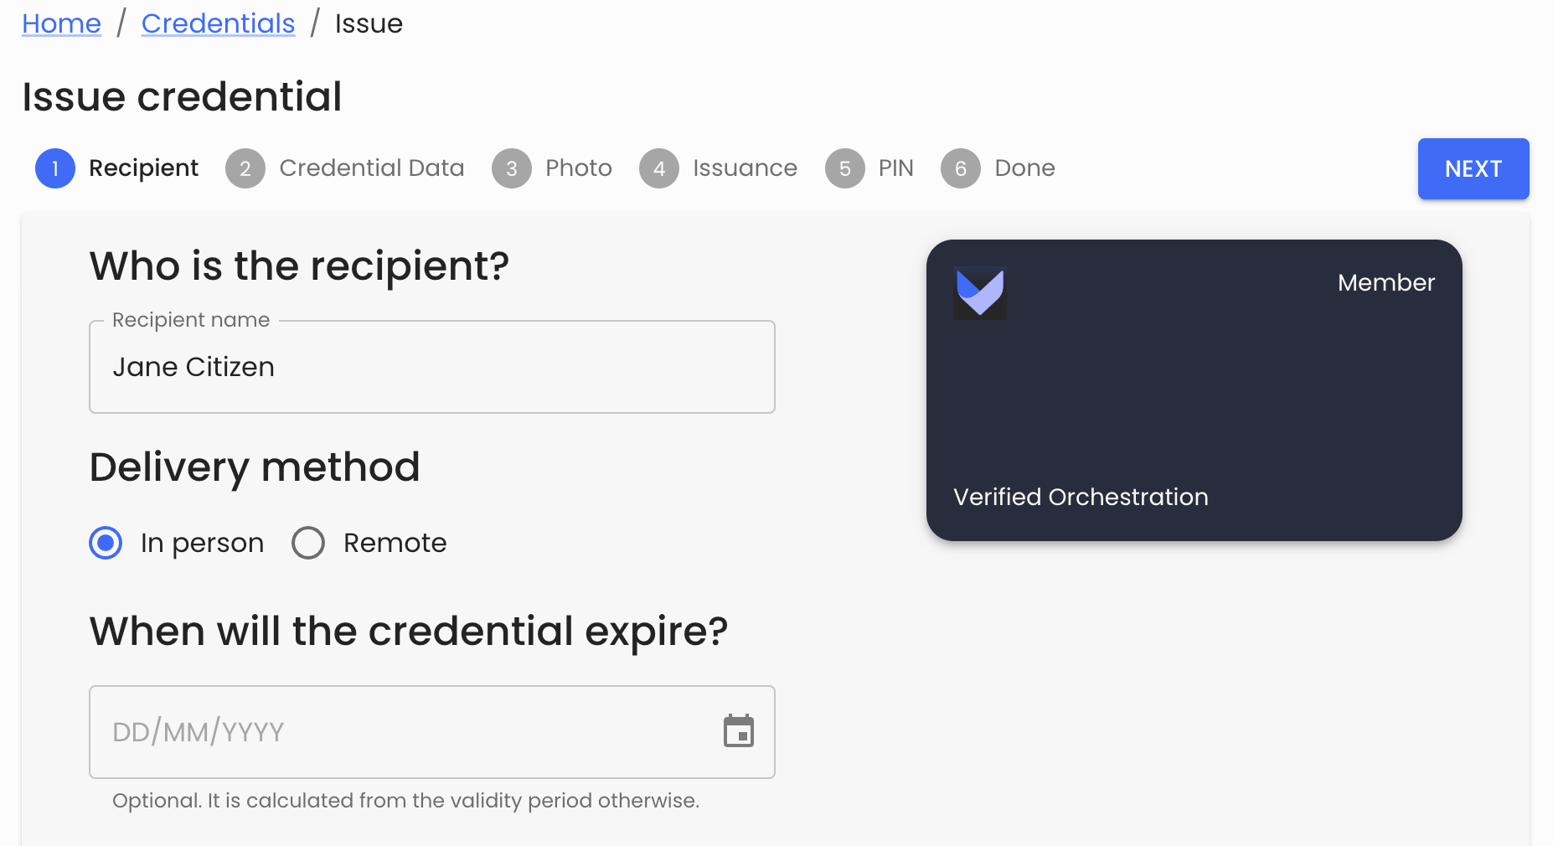Image resolution: width=1553 pixels, height=846 pixels.
Task: Open the calendar date picker icon
Action: click(737, 730)
